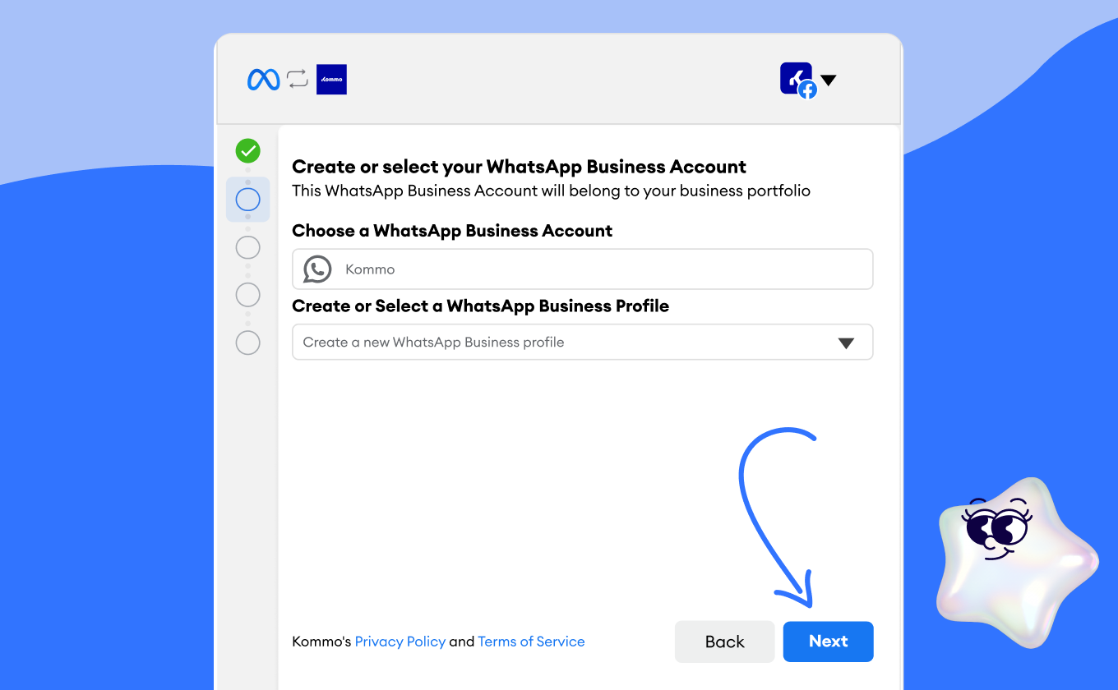The image size is (1118, 690).
Task: Click the sync arrows icon beside Meta logo
Action: [297, 80]
